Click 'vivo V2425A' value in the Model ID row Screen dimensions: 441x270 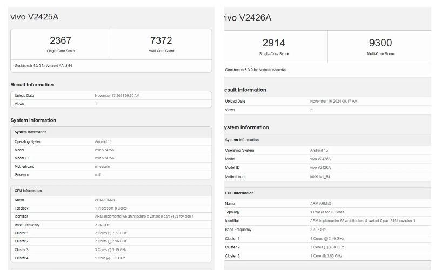pyautogui.click(x=105, y=158)
